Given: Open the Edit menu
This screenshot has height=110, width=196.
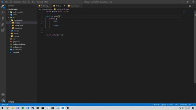Looking at the screenshot, I should (x=11, y=2).
